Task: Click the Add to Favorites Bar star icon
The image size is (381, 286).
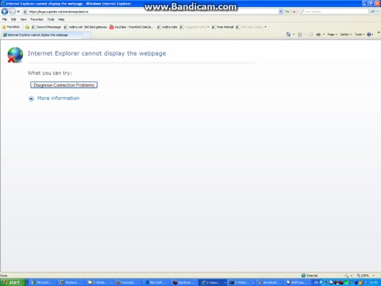Action: [x=27, y=27]
